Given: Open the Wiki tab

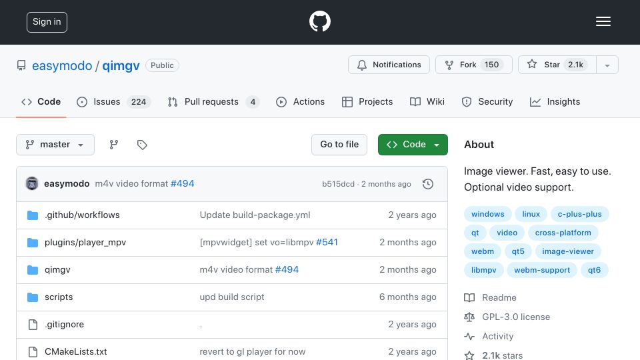Looking at the screenshot, I should coord(427,101).
